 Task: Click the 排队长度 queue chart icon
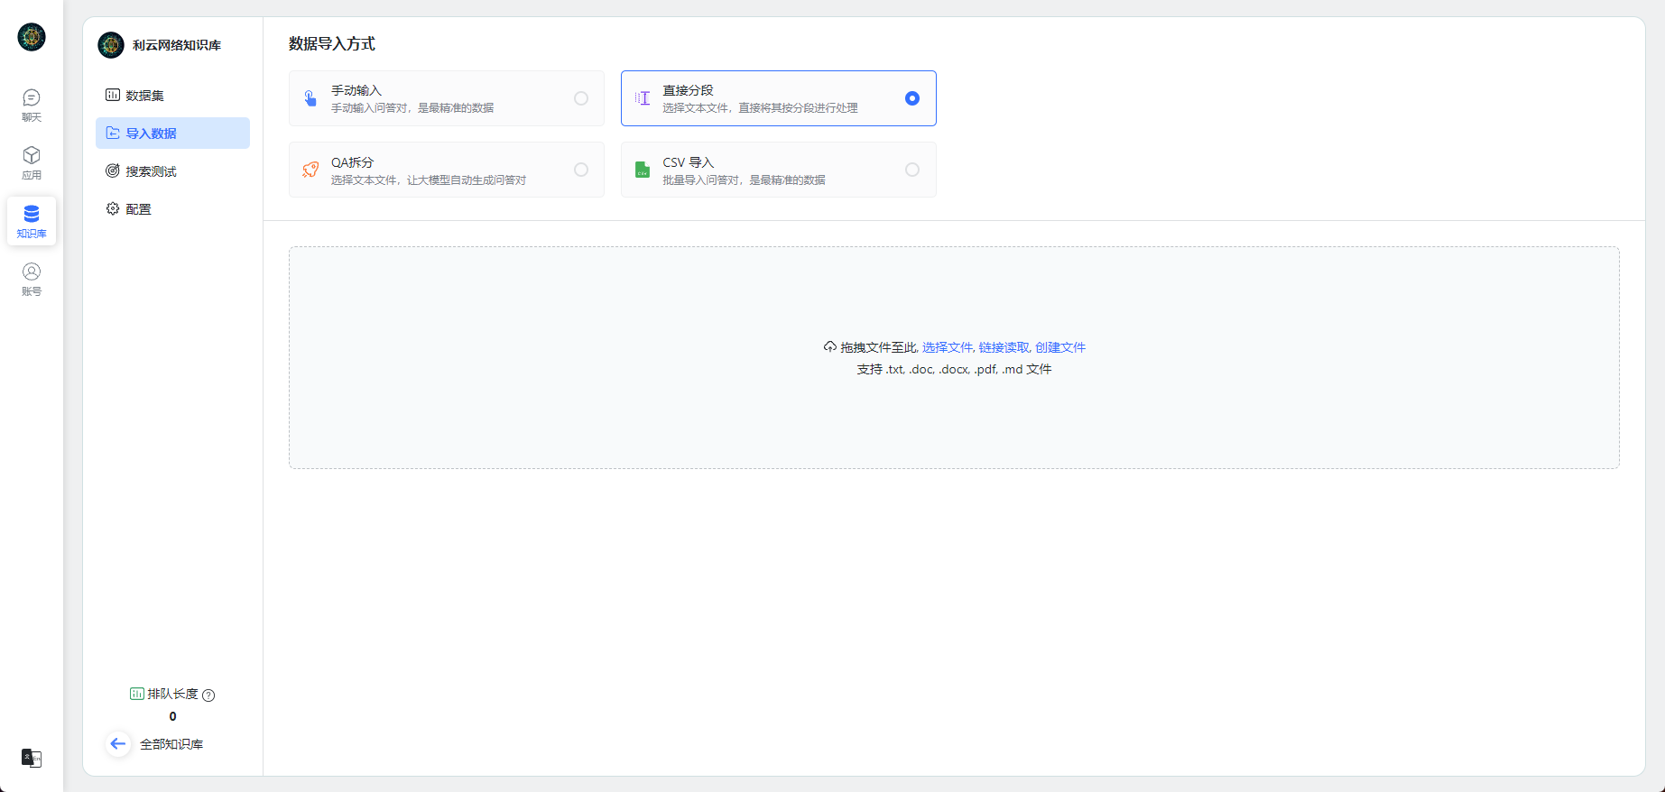(x=136, y=694)
